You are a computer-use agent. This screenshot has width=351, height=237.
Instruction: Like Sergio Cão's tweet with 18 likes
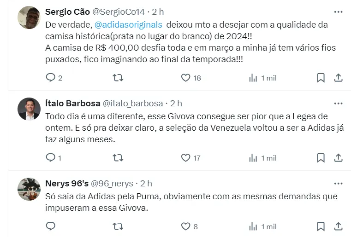pos(185,78)
